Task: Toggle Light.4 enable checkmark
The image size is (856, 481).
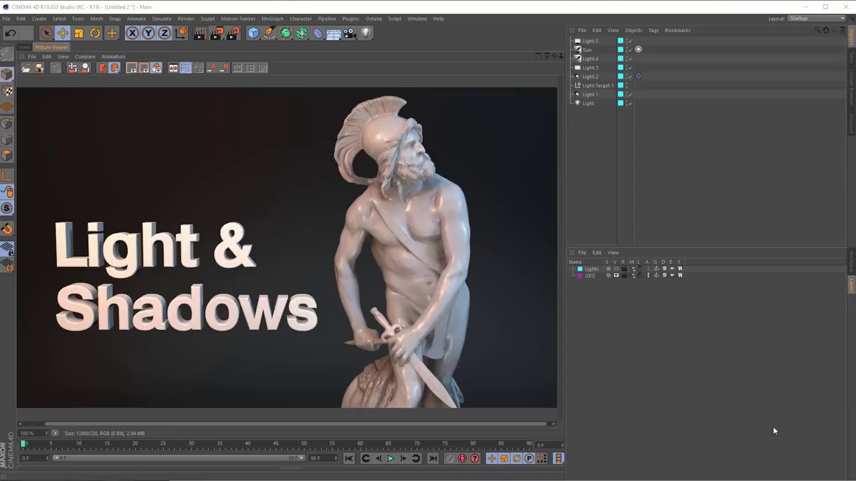Action: tap(630, 59)
